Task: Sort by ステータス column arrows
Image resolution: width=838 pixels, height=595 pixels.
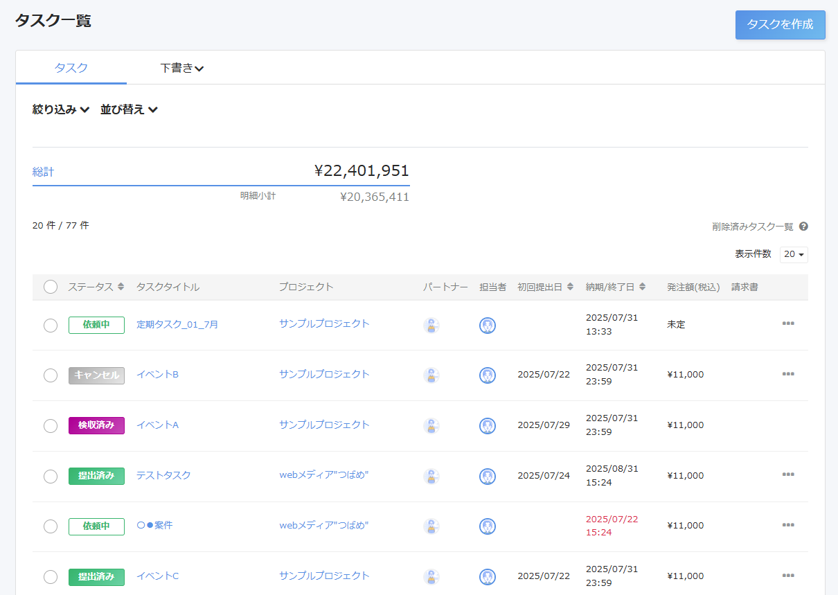Action: tap(121, 287)
